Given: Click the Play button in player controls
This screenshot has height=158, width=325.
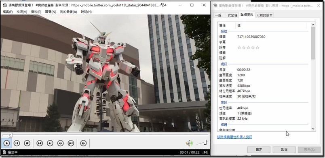Looking at the screenshot, I should click(x=6, y=143).
